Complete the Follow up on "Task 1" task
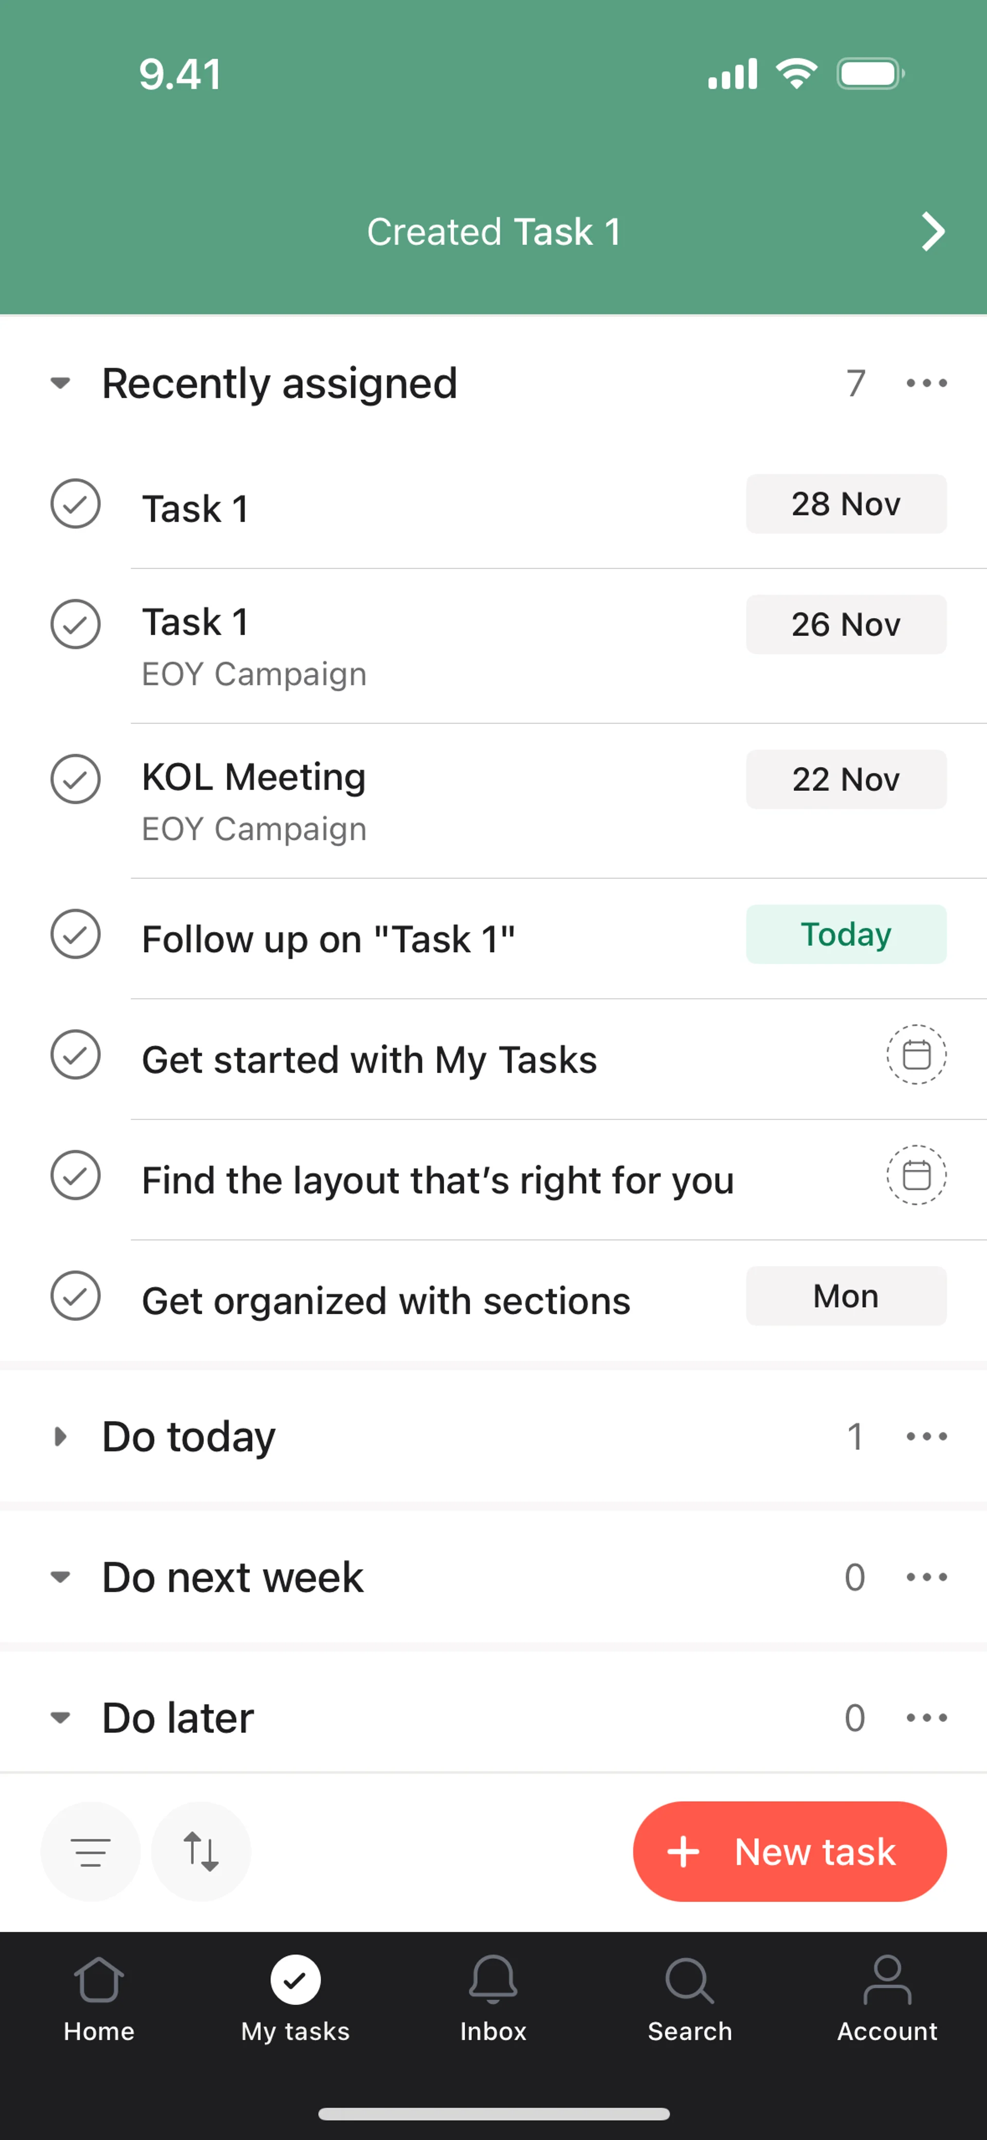Image resolution: width=987 pixels, height=2140 pixels. click(76, 935)
